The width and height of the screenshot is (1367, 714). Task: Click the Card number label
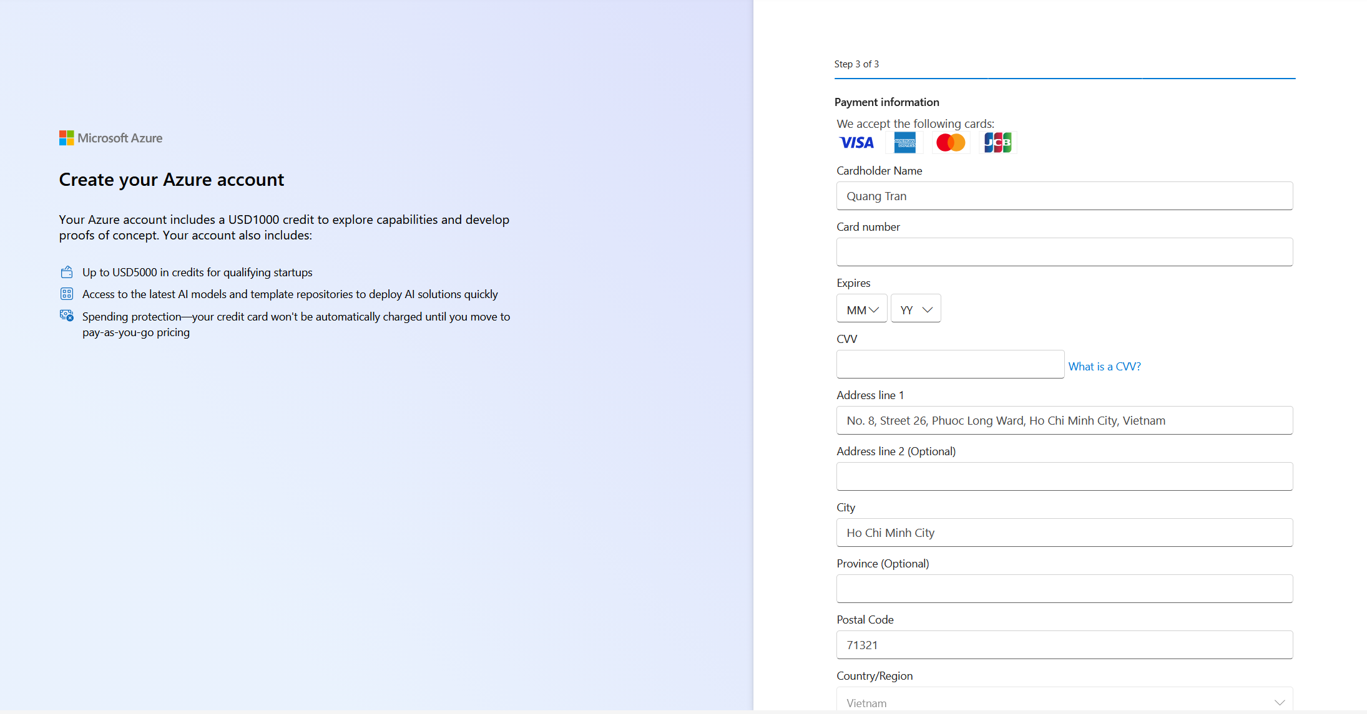point(868,227)
